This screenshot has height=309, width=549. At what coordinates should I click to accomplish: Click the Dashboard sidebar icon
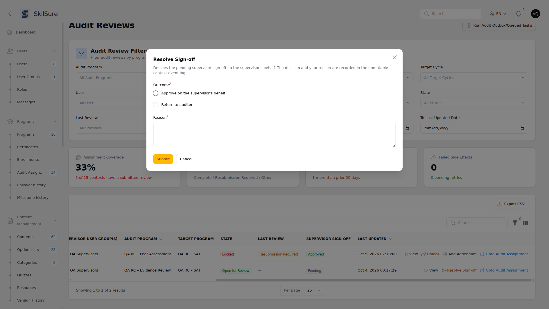point(10,32)
